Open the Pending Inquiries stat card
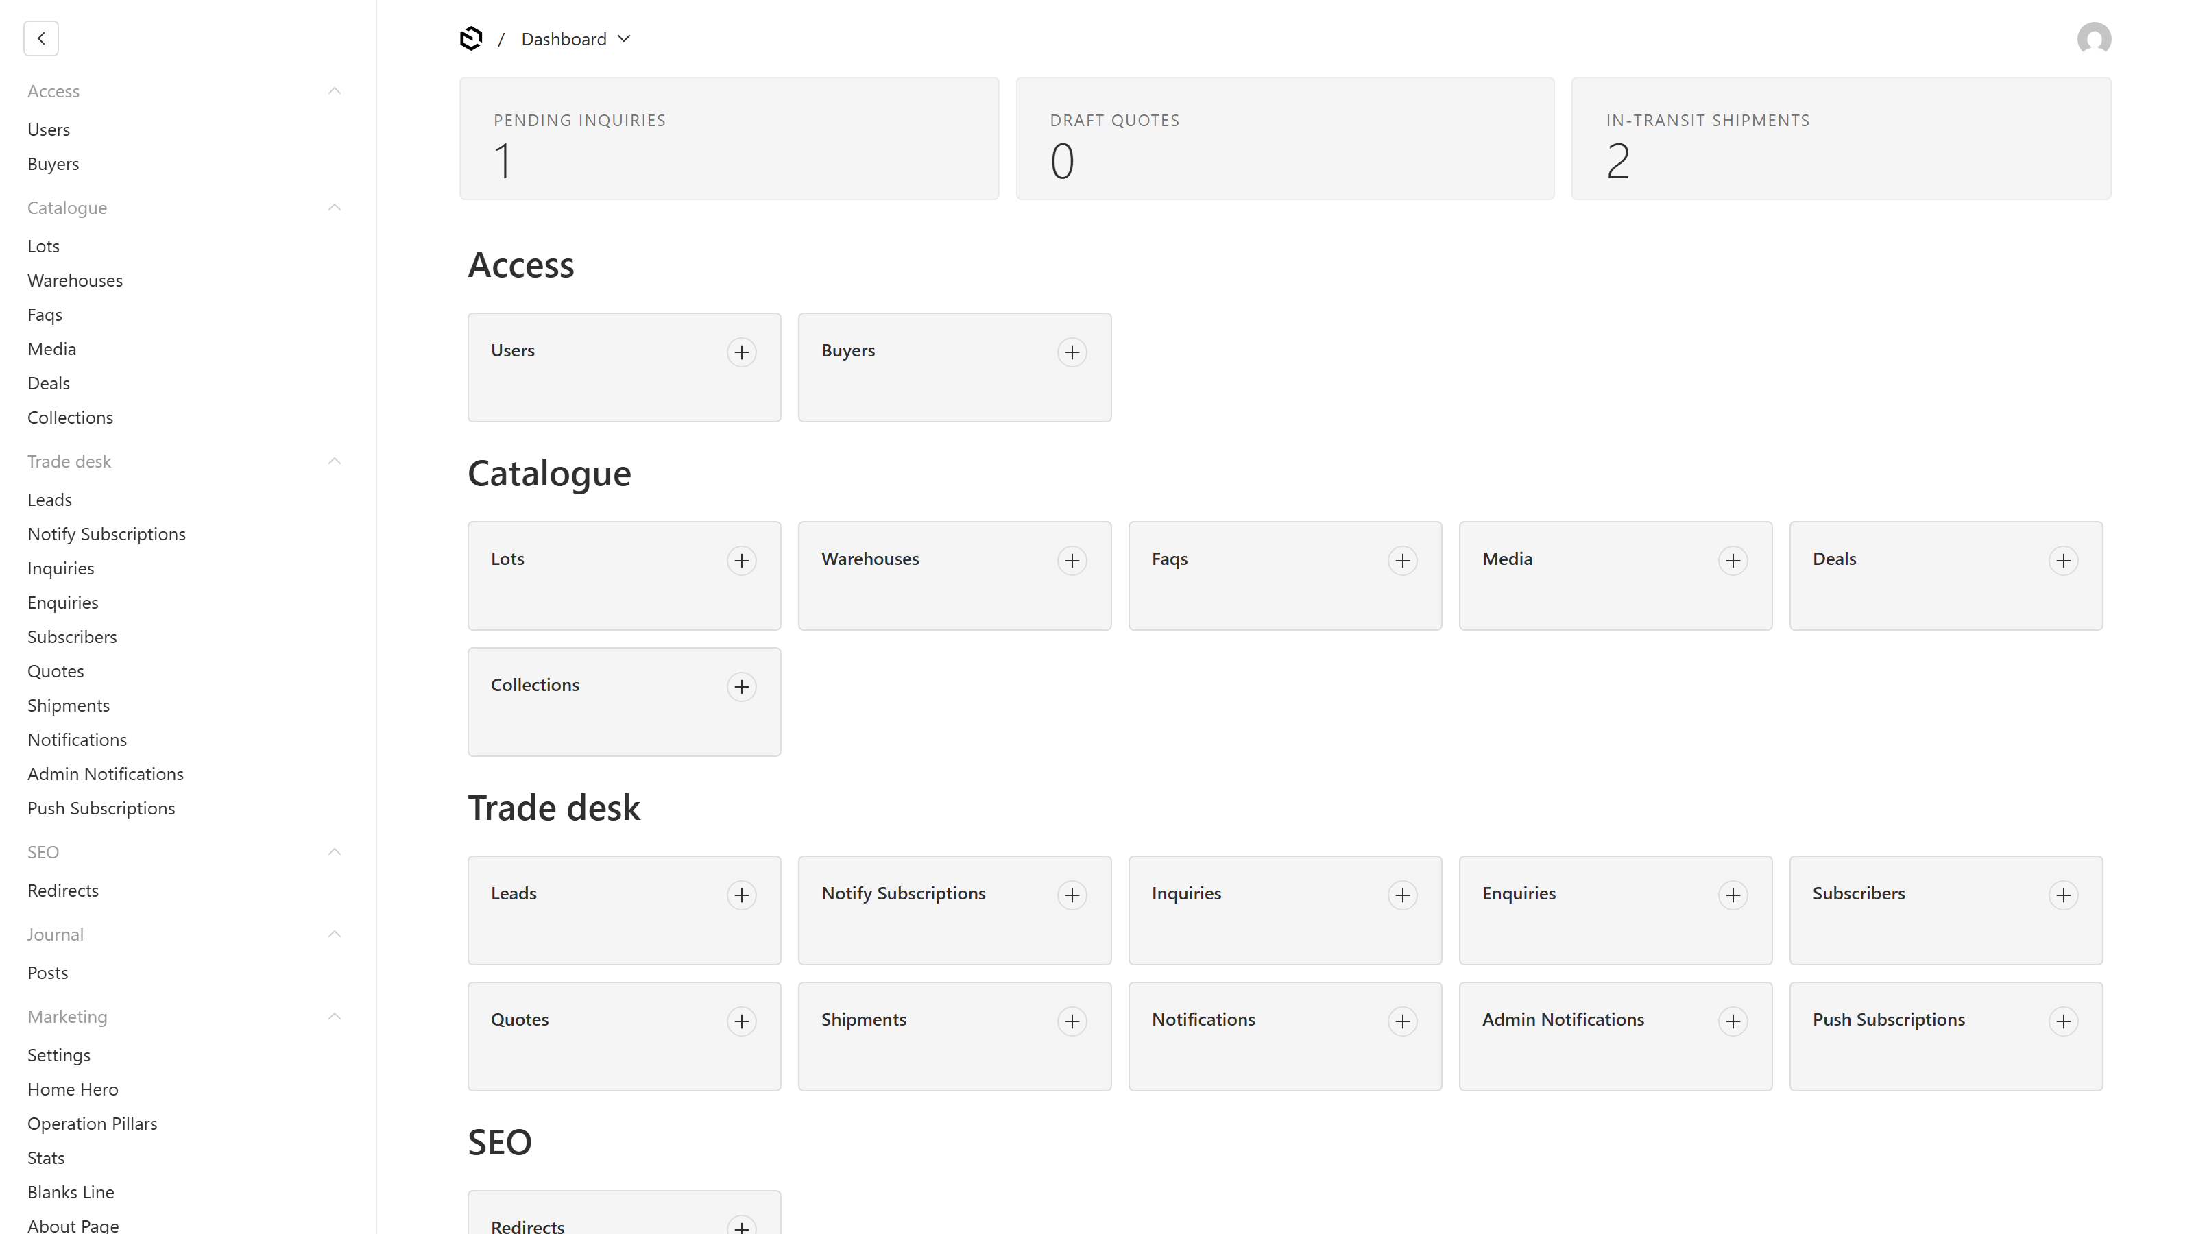The width and height of the screenshot is (2194, 1234). click(x=729, y=138)
